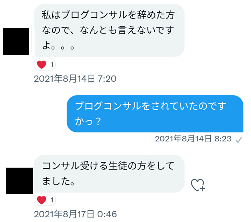251x222 pixels.
Task: Click the sent checkmark beside 8:23
Action: click(x=238, y=140)
